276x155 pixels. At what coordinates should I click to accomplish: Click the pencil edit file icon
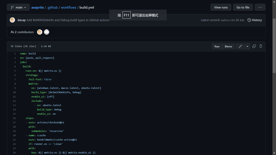click(240, 46)
